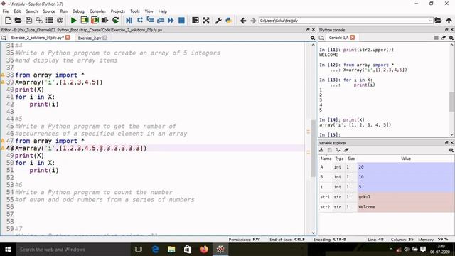Close the Exercise_2_solutions_05july.py tab

[x=68, y=38]
